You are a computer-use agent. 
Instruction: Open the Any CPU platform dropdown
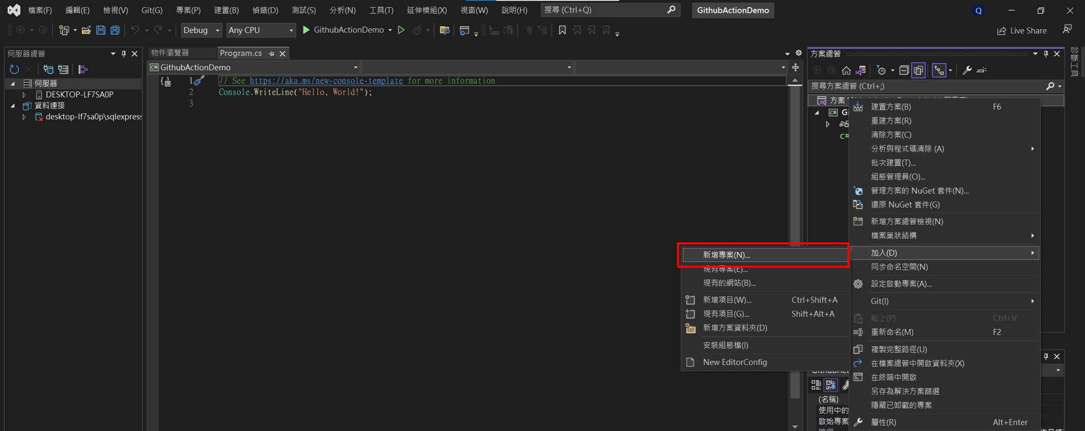(260, 30)
